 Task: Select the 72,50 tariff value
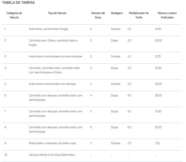[158, 111]
